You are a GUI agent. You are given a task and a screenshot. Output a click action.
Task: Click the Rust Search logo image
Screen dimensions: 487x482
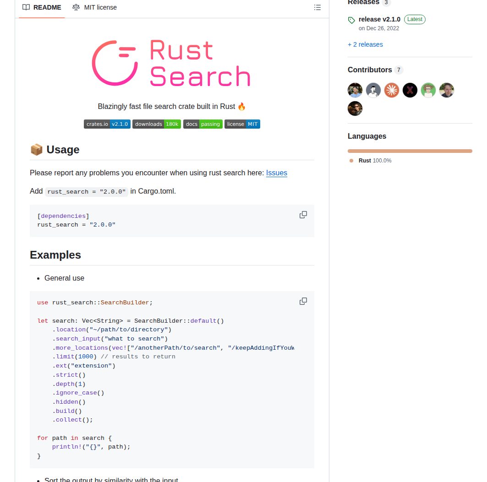pos(171,63)
